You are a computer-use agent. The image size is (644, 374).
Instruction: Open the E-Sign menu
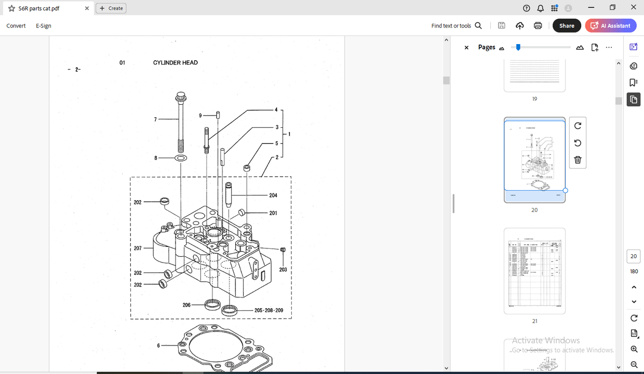(43, 25)
